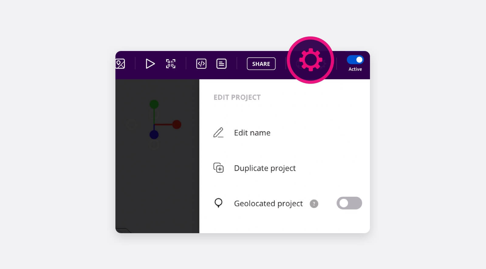Viewport: 486px width, 269px height.
Task: Show help for Geolocated project
Action: pos(314,204)
